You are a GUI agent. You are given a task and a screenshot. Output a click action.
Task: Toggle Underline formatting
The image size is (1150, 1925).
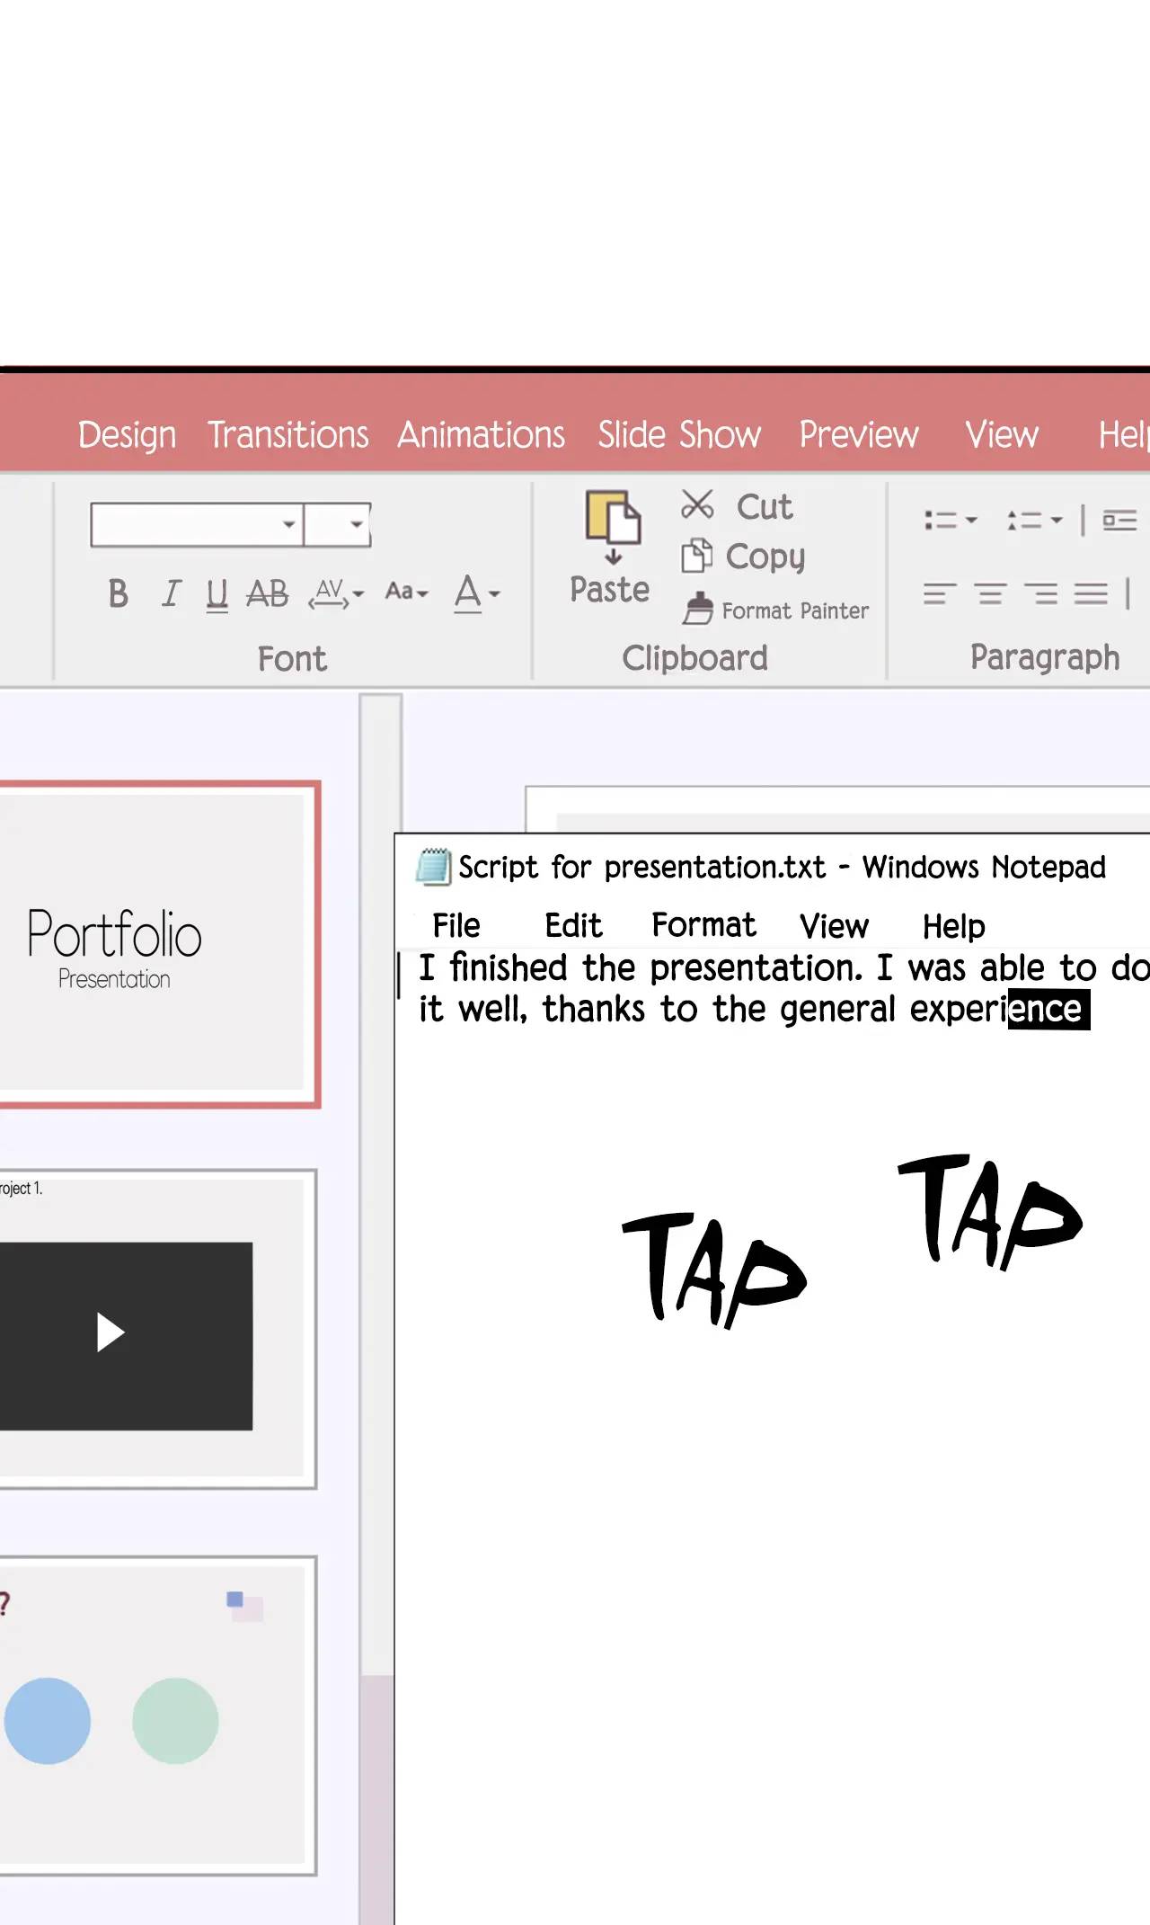217,594
